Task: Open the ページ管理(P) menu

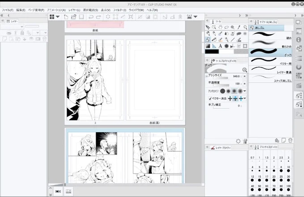Action: pyautogui.click(x=36, y=10)
